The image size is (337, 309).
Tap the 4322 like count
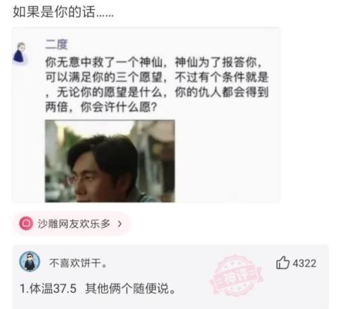305,263
